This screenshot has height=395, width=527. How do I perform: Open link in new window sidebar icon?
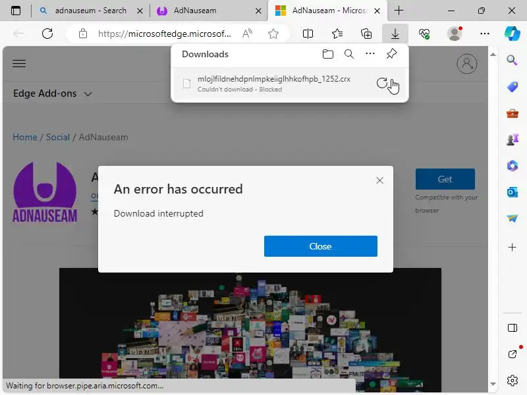513,354
